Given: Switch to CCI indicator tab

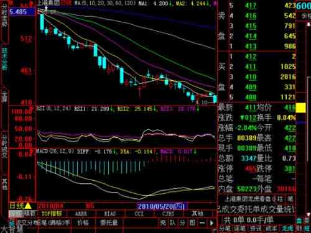Looking at the screenshot, I should click(139, 214).
